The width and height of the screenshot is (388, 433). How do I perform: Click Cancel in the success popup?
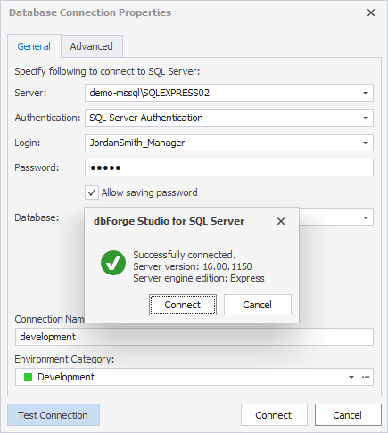tap(258, 305)
